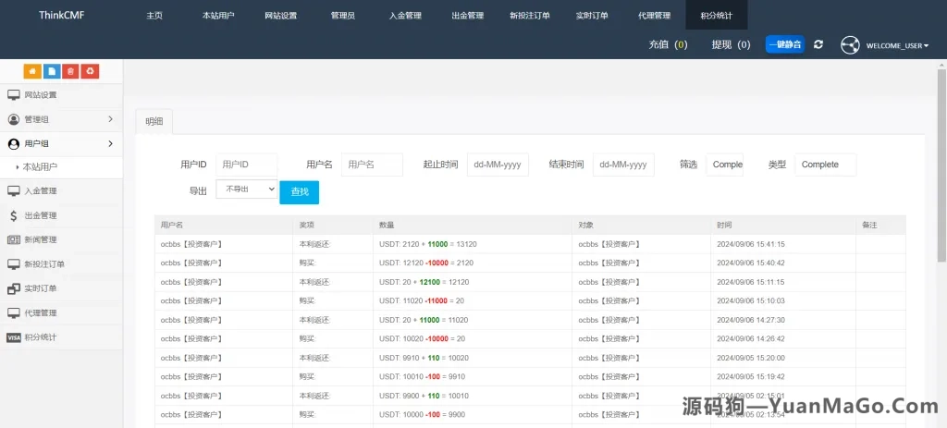Click the red recycle shortcut icon

pyautogui.click(x=90, y=71)
